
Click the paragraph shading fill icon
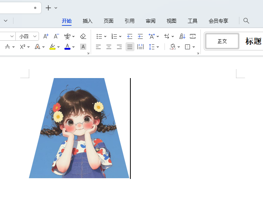[x=173, y=47]
